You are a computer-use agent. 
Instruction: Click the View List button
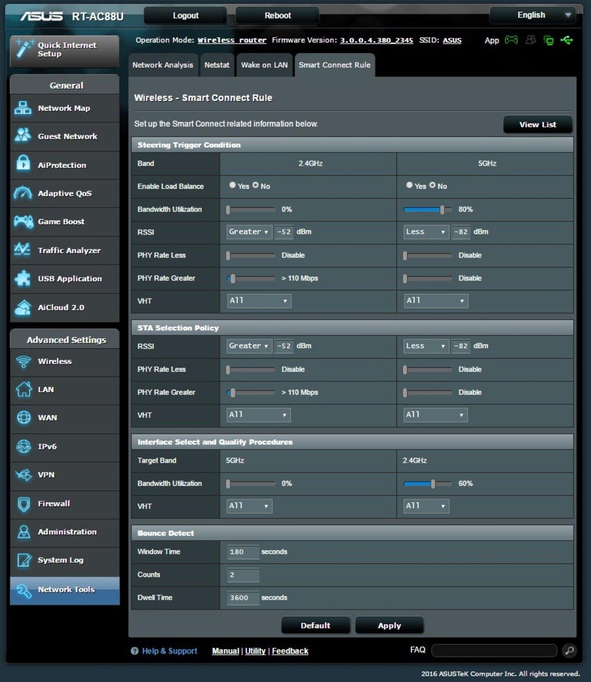[537, 124]
